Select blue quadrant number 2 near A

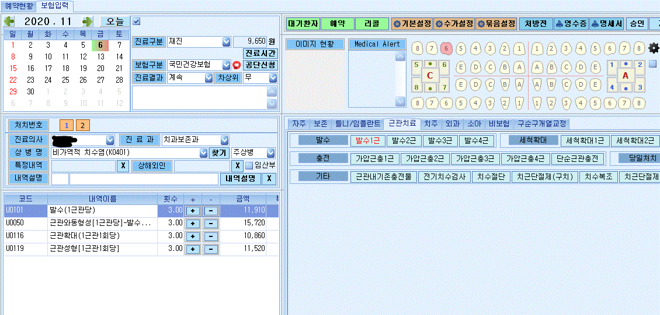pos(640,65)
